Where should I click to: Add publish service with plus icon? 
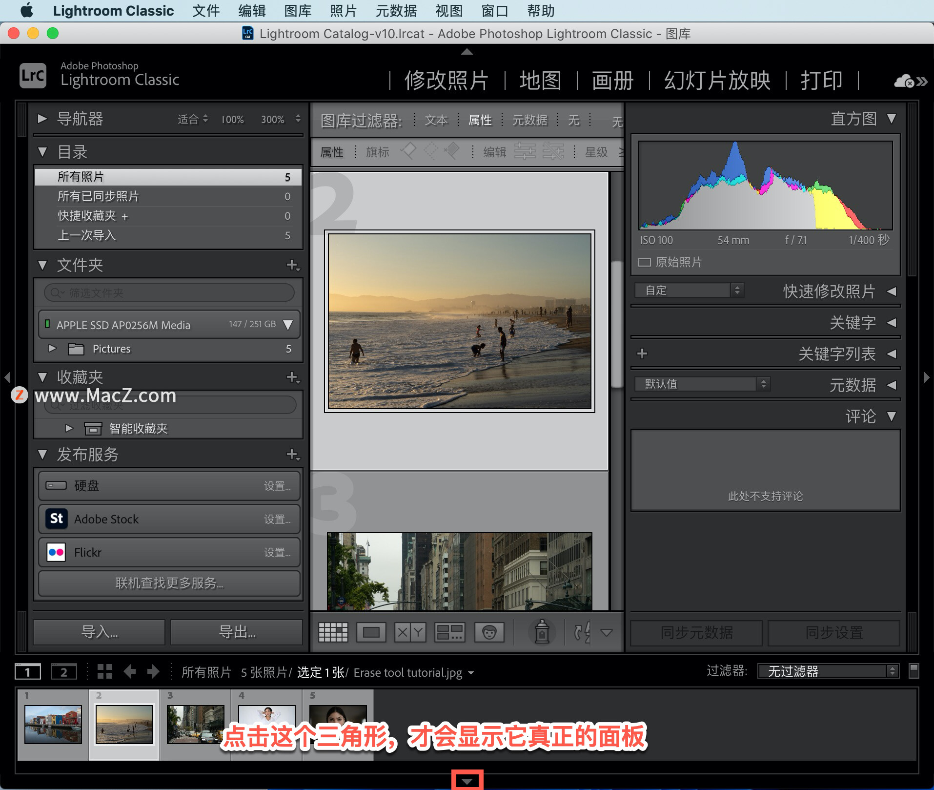click(293, 455)
